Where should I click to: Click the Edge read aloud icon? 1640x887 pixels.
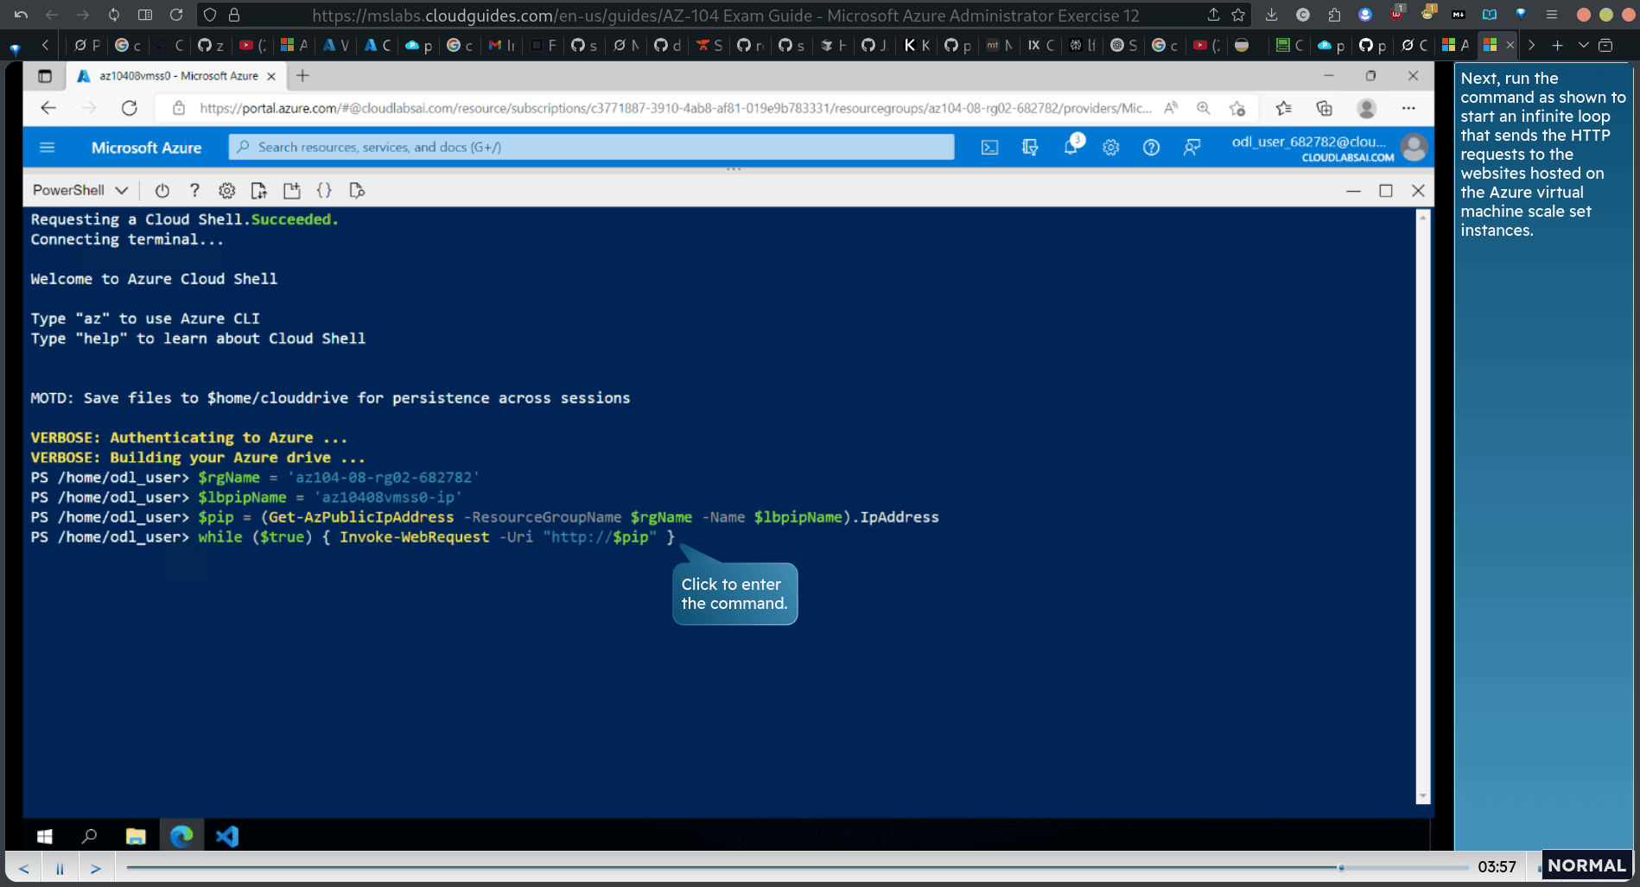(x=1171, y=108)
